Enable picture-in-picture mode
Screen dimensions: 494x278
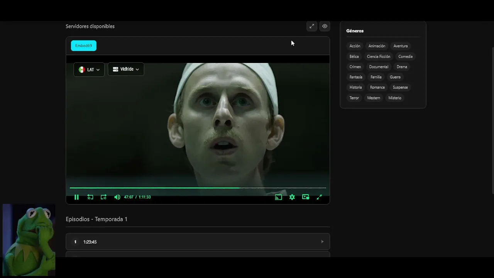tap(306, 197)
